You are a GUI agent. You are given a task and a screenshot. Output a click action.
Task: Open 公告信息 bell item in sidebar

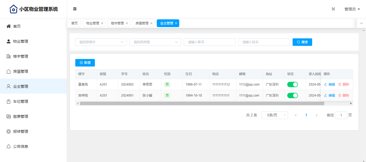click(x=21, y=146)
